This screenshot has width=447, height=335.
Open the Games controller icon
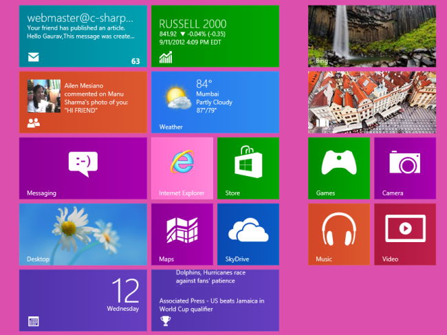pyautogui.click(x=339, y=162)
